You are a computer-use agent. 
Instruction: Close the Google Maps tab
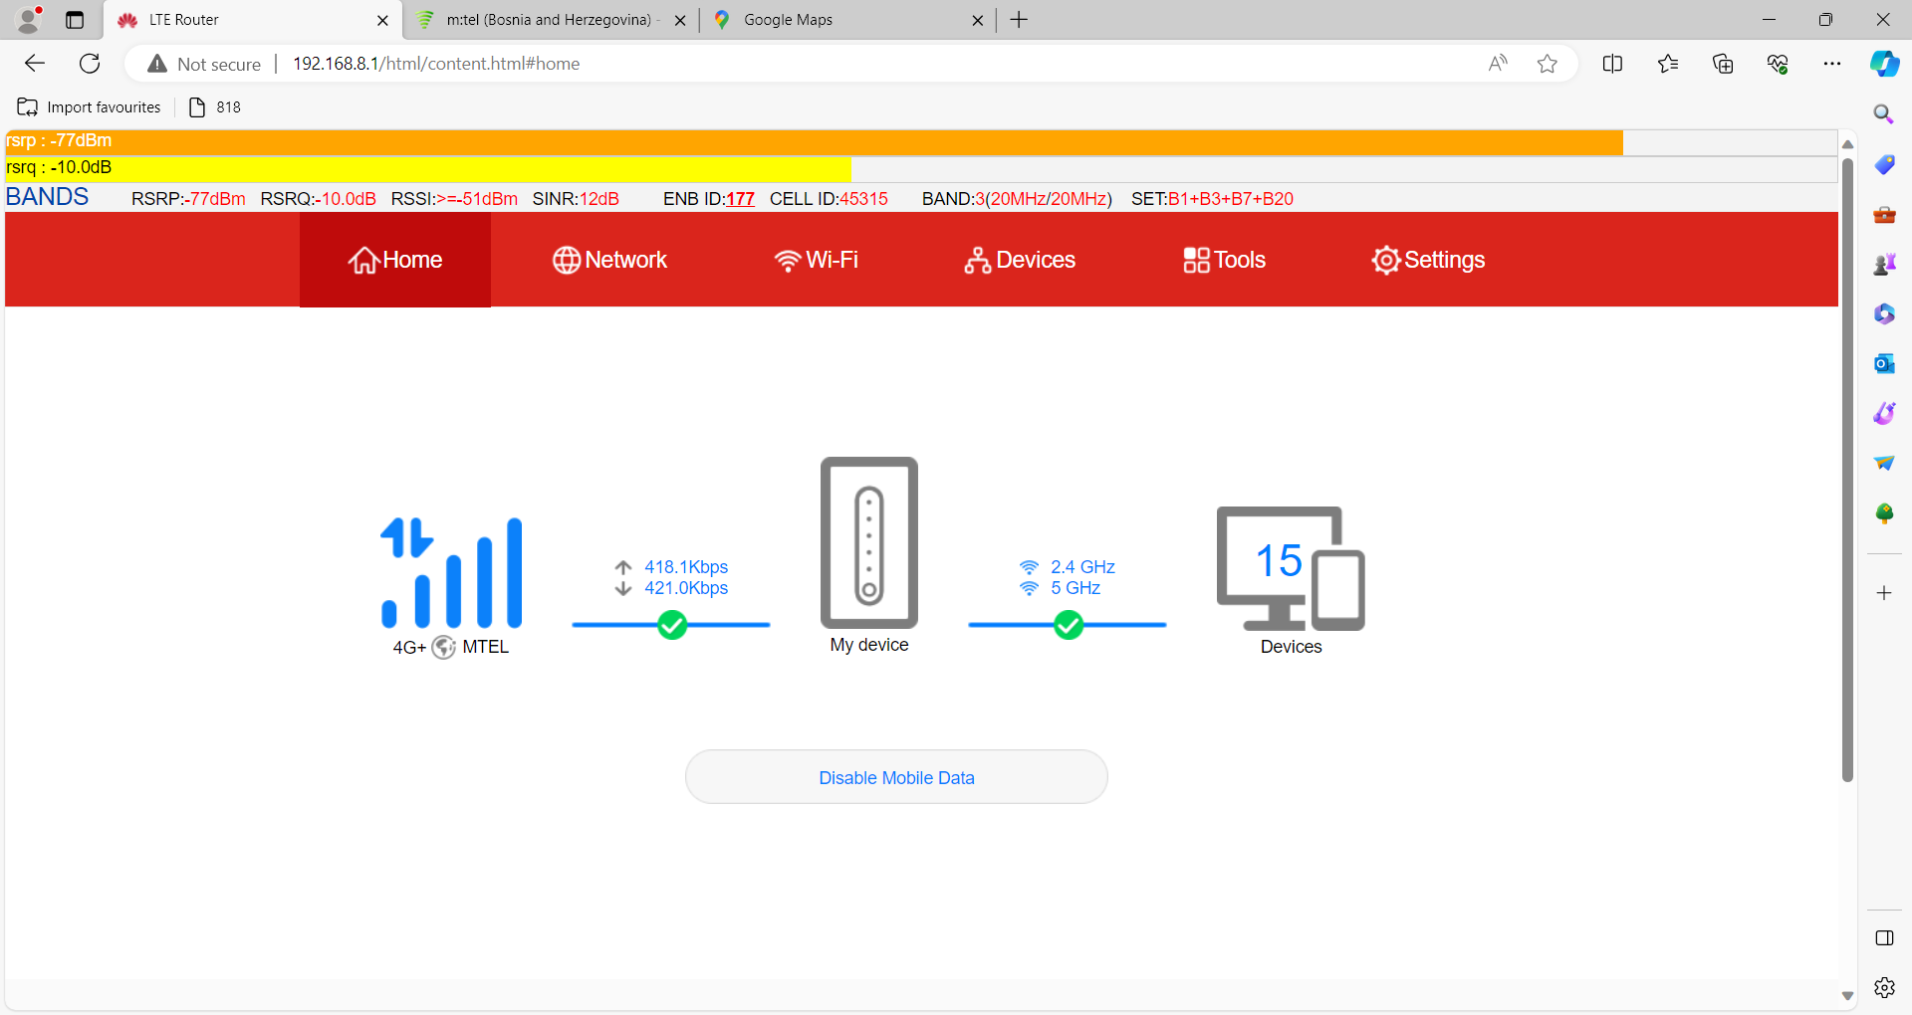(x=978, y=20)
